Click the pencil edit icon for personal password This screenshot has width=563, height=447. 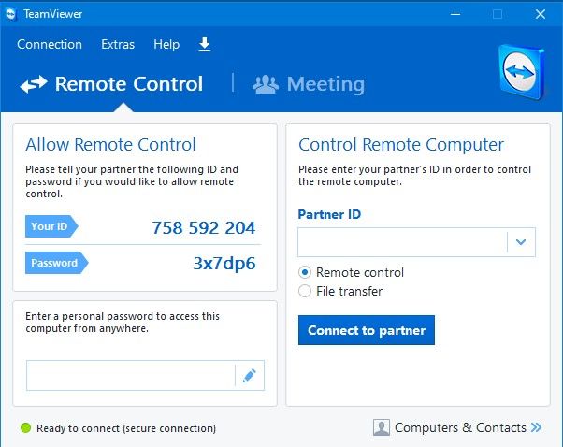[x=249, y=375]
